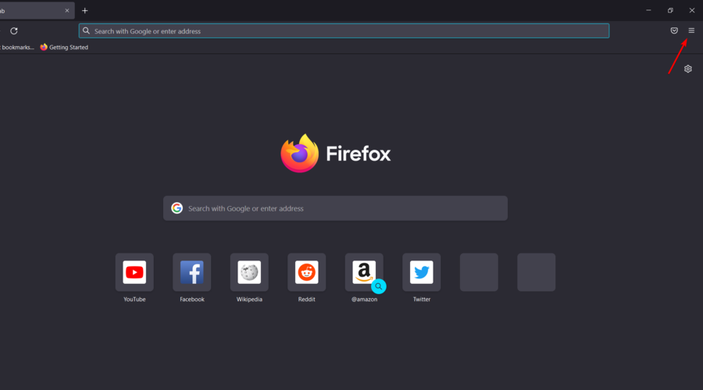Click the Facebook label text
This screenshot has width=703, height=390.
[192, 299]
